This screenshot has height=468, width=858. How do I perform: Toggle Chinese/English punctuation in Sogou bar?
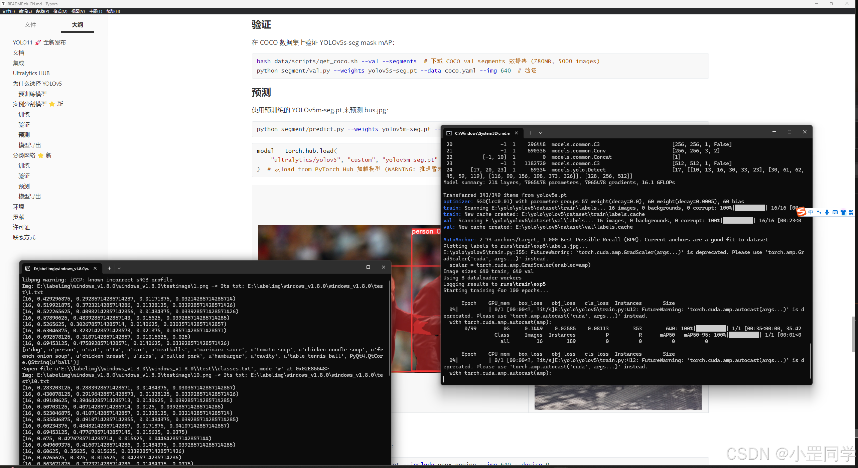[819, 212]
